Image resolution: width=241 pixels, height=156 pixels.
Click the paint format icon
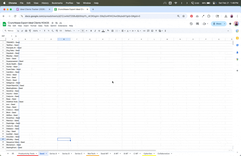30,31
